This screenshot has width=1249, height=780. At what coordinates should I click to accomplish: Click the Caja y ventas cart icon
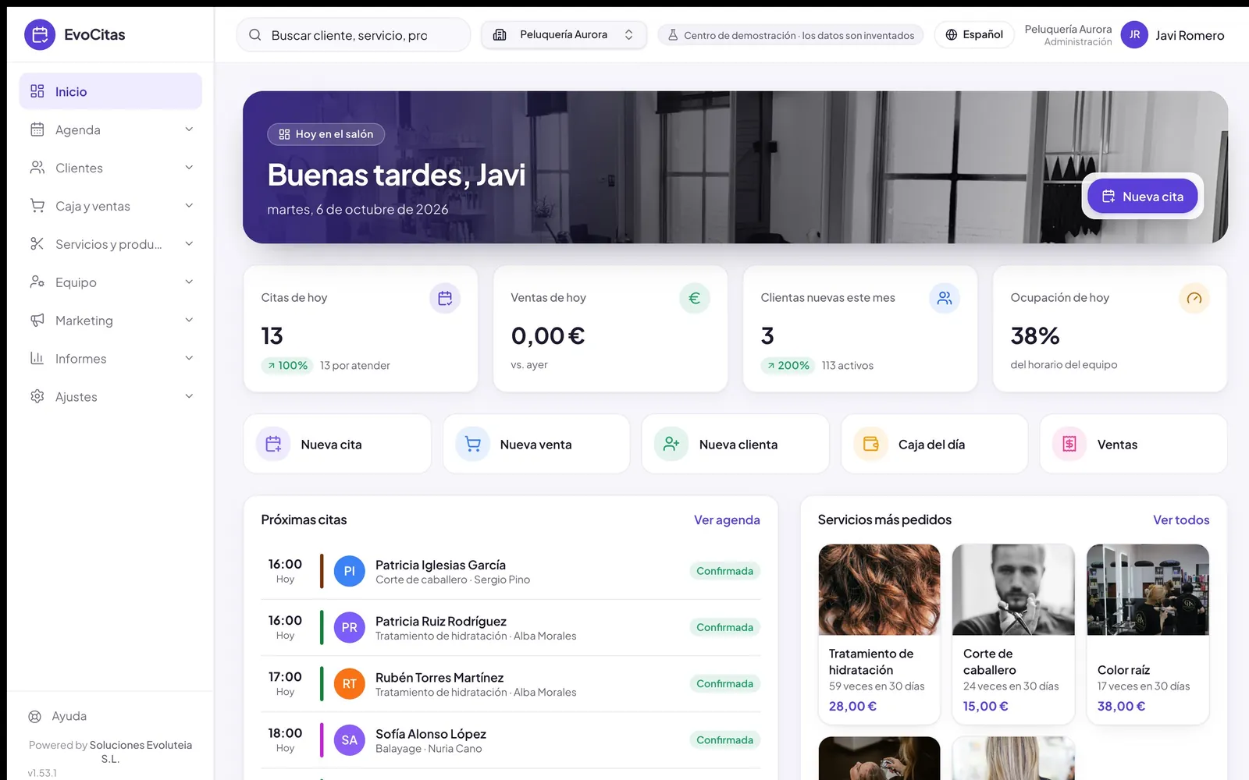(x=37, y=206)
